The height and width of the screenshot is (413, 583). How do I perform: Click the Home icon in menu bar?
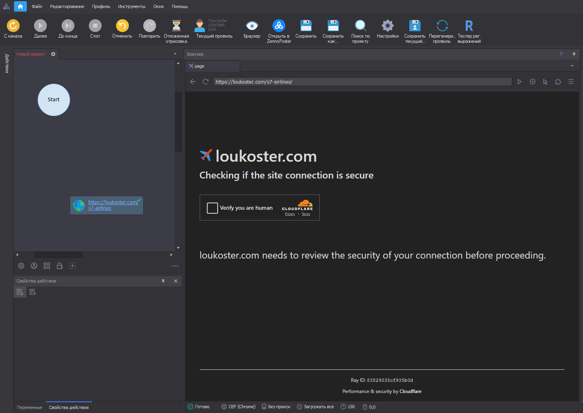[x=20, y=6]
